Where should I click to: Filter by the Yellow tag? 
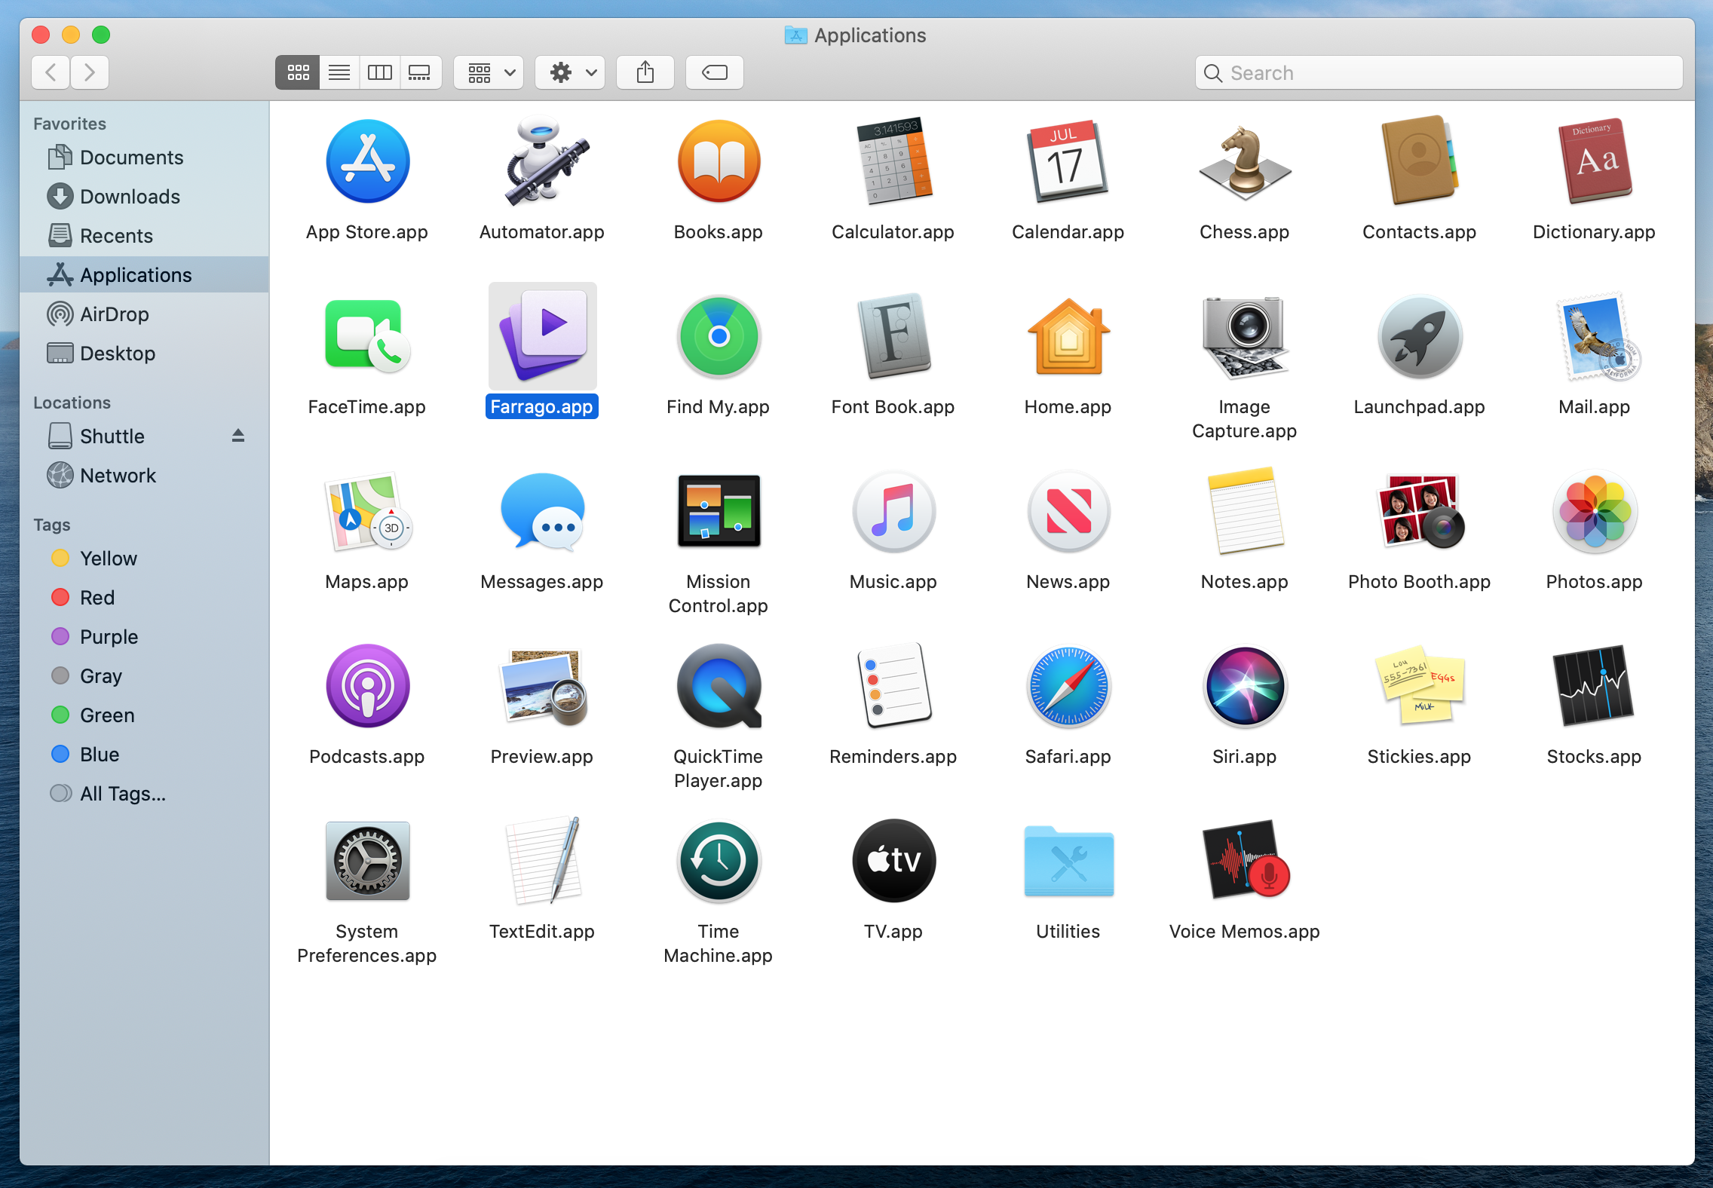coord(144,559)
